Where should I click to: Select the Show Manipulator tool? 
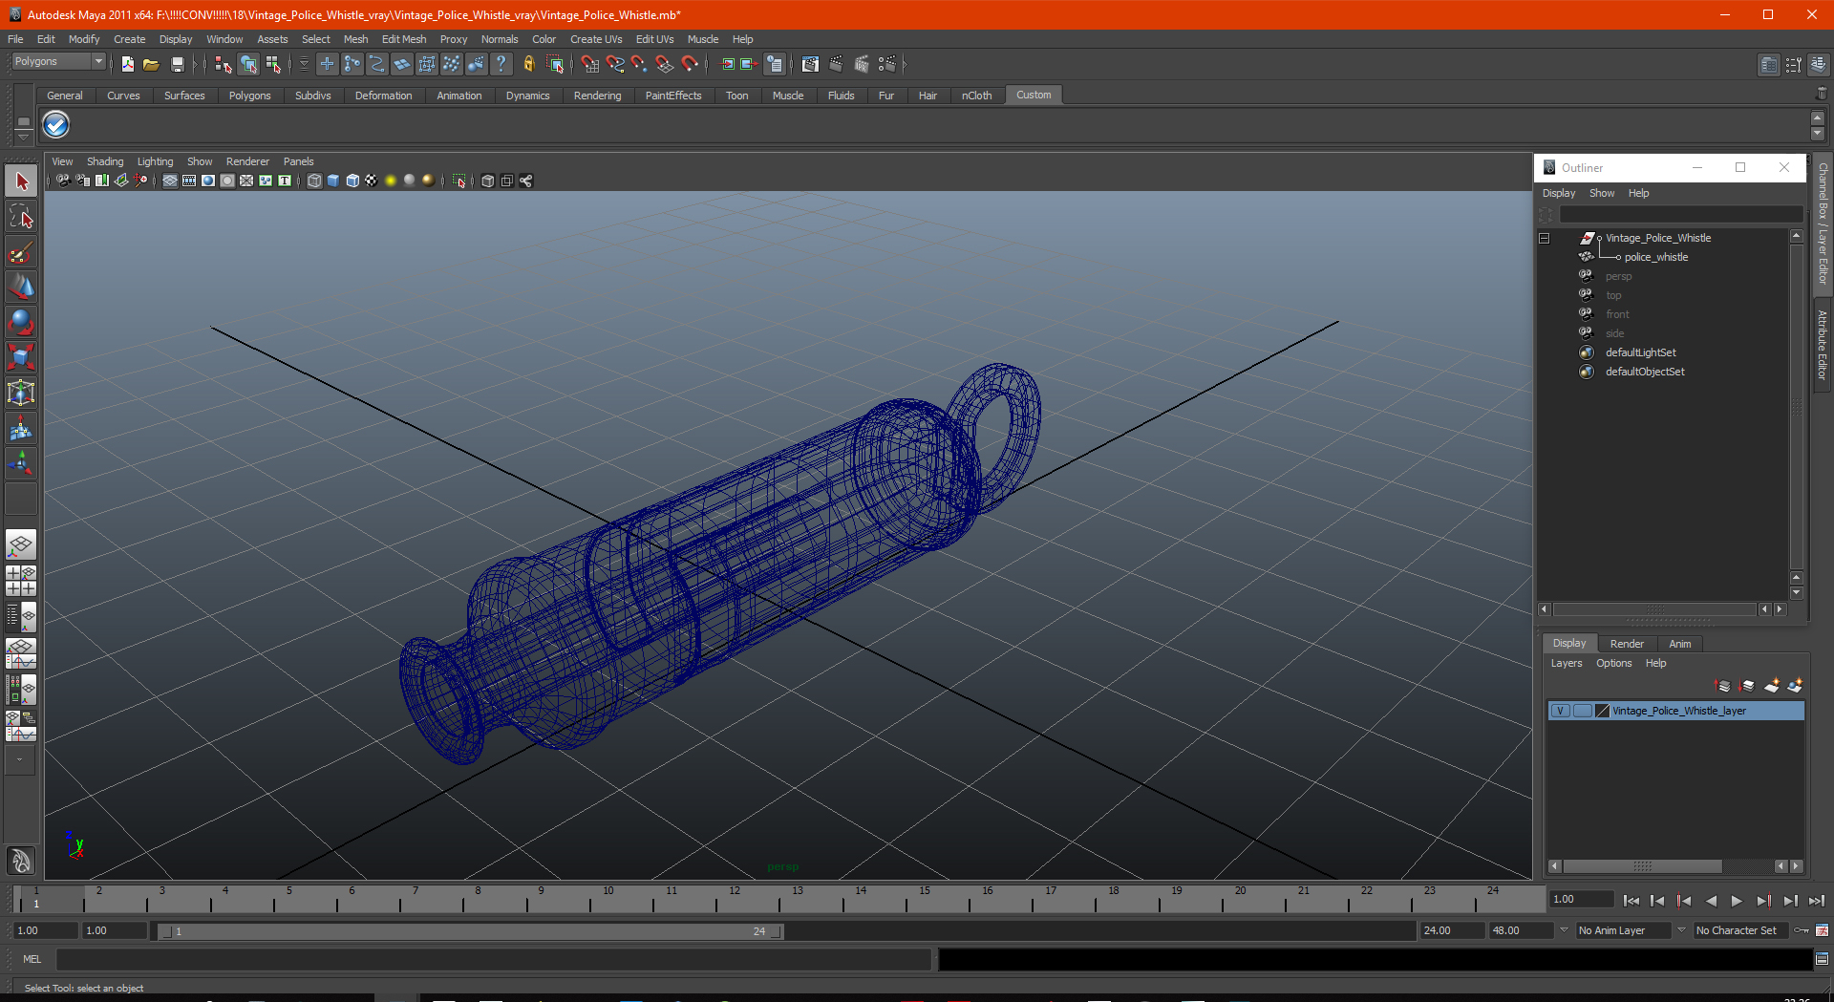[x=21, y=463]
